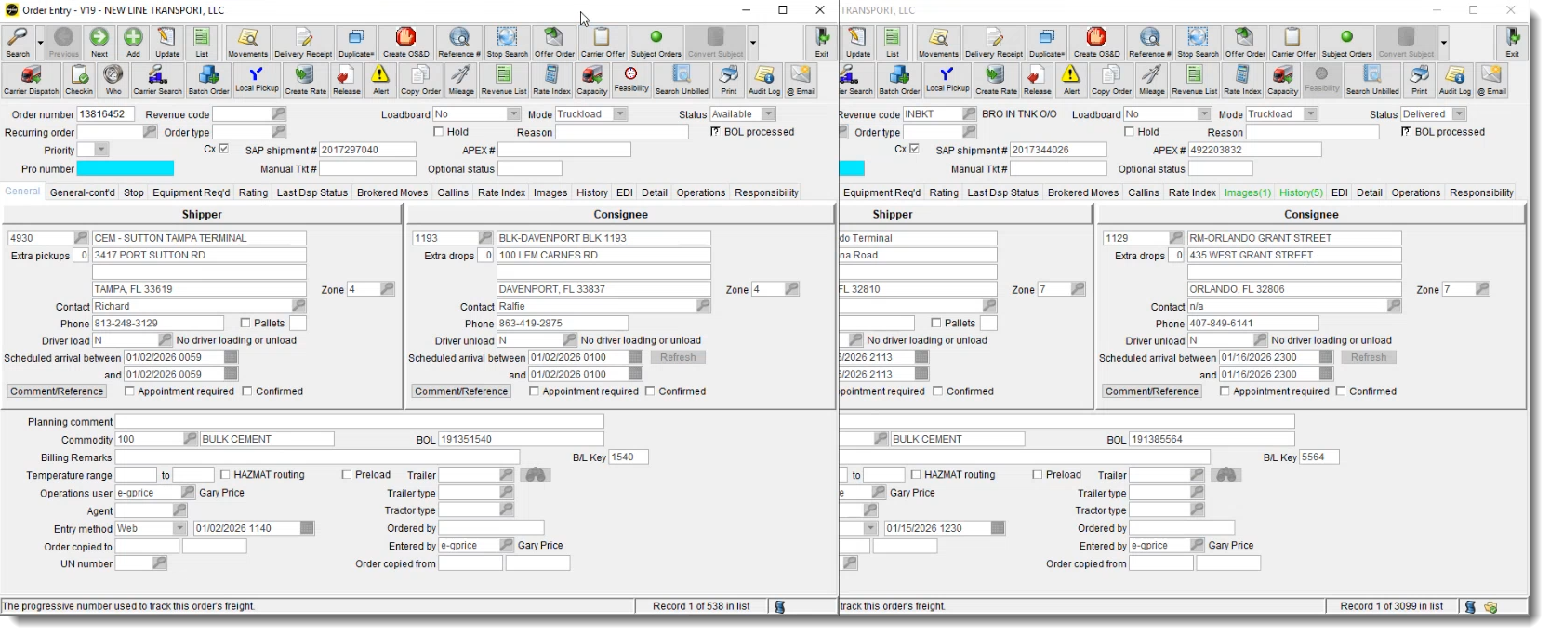
Task: Click Comment/Reference under left window Consignee
Action: point(461,391)
